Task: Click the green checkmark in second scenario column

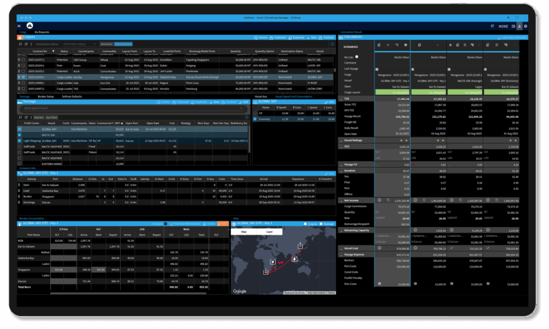Action: [x=437, y=45]
